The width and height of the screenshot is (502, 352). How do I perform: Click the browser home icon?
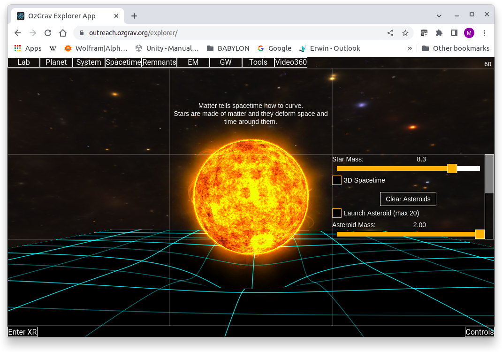[63, 33]
